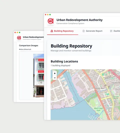Click the Generate Report document icon
Viewport: 120px width, 133px height.
pos(83,31)
